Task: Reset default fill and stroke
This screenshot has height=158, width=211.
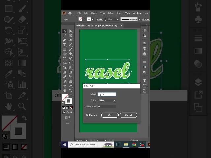Action: pos(63,103)
